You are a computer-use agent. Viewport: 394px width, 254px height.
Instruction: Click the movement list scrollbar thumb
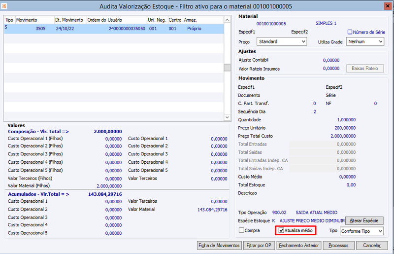click(x=227, y=68)
